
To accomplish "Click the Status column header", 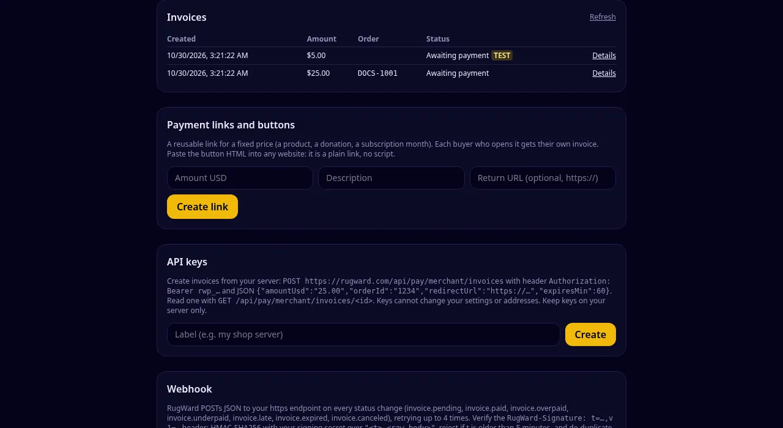I will [438, 39].
